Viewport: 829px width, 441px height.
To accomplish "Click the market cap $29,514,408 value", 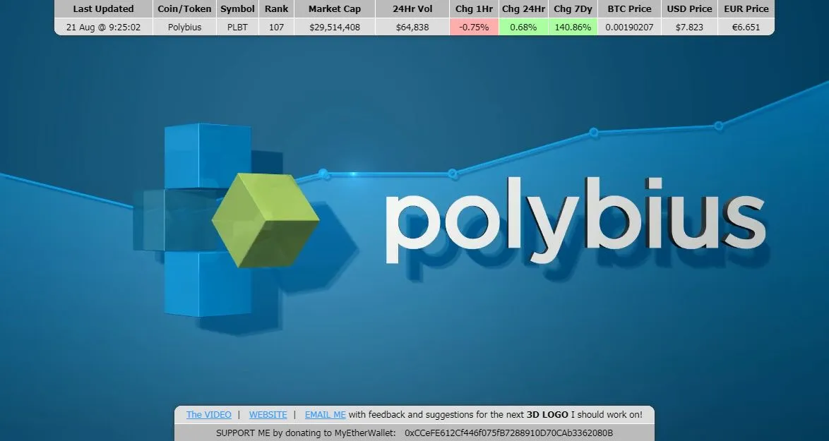I will pyautogui.click(x=335, y=27).
